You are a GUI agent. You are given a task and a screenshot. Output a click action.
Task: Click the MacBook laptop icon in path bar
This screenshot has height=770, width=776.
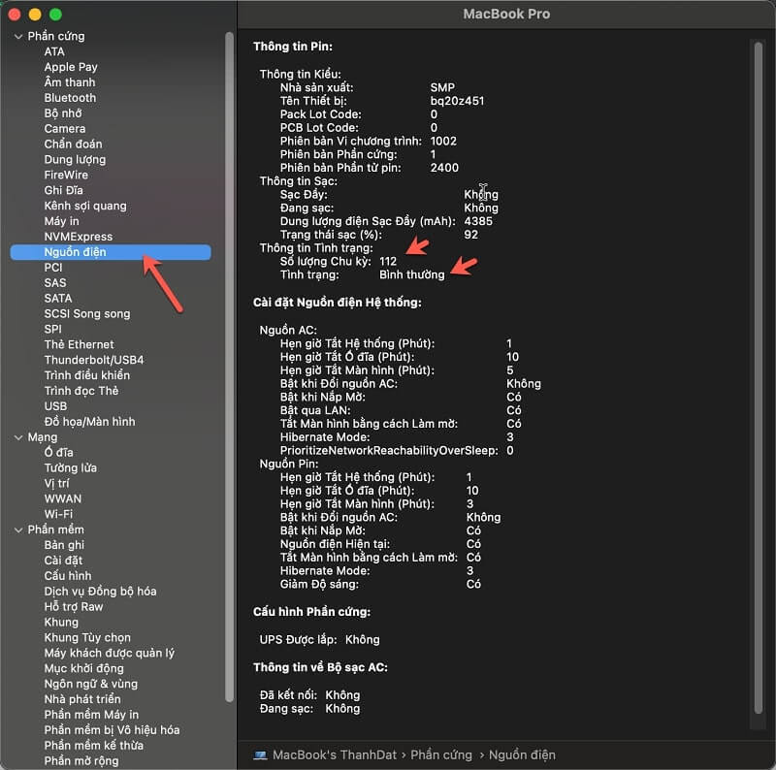260,755
